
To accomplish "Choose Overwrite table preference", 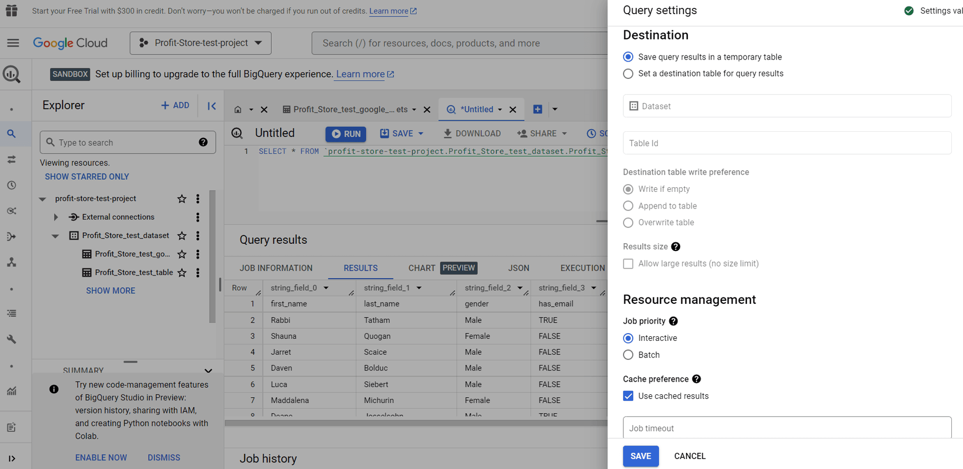I will point(628,223).
